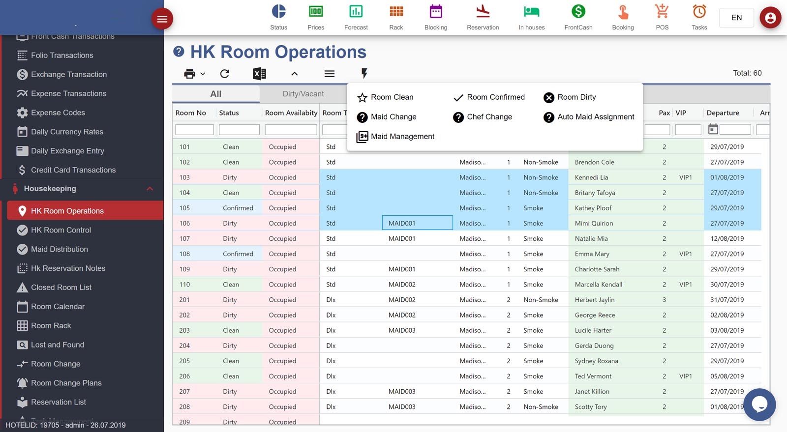
Task: Open the Tasks alarm clock icon
Action: click(699, 11)
